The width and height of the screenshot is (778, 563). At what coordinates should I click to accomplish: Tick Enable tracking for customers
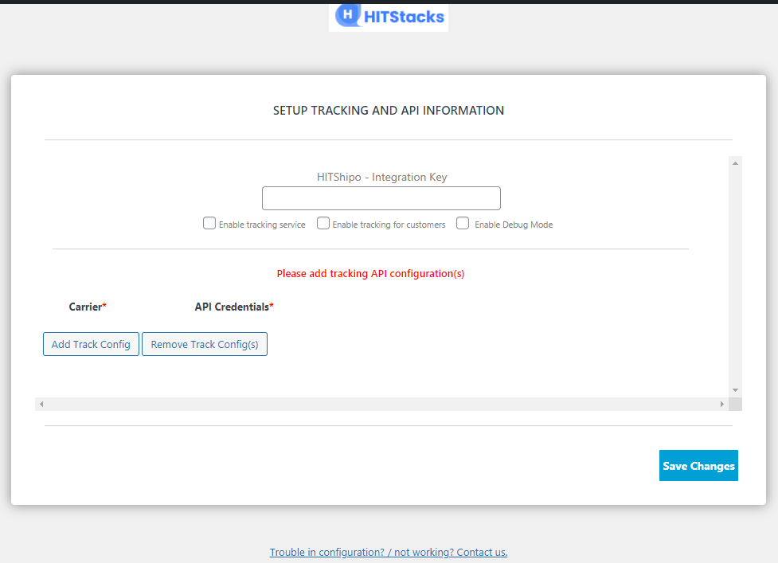[x=323, y=223]
